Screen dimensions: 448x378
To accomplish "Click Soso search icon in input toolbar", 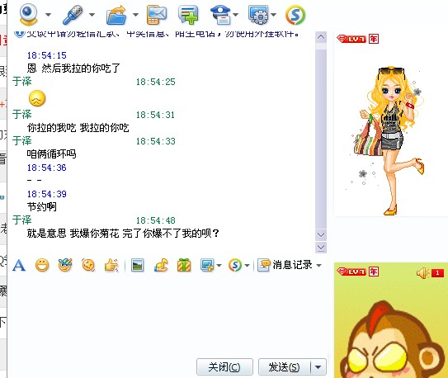I will pos(235,265).
